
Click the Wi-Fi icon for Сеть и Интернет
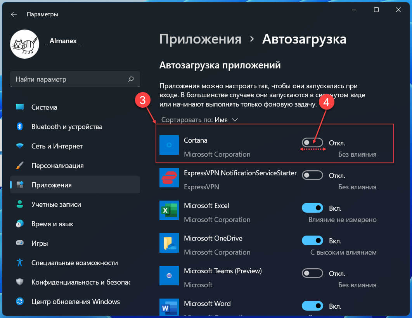(20, 146)
